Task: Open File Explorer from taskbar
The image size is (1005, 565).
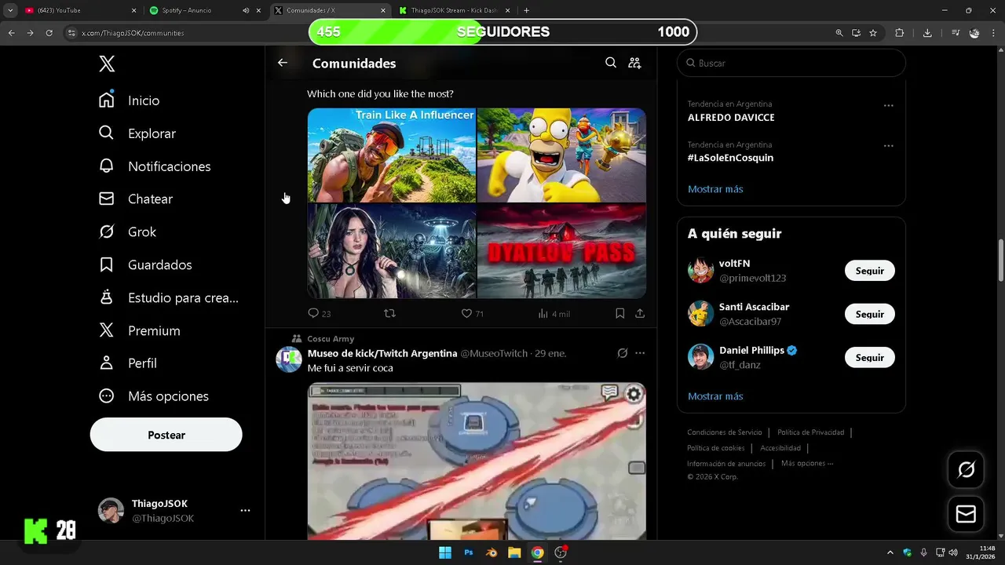Action: point(514,552)
